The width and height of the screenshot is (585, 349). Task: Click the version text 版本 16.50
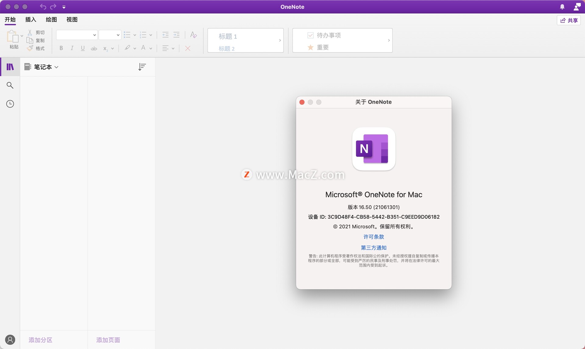point(374,207)
